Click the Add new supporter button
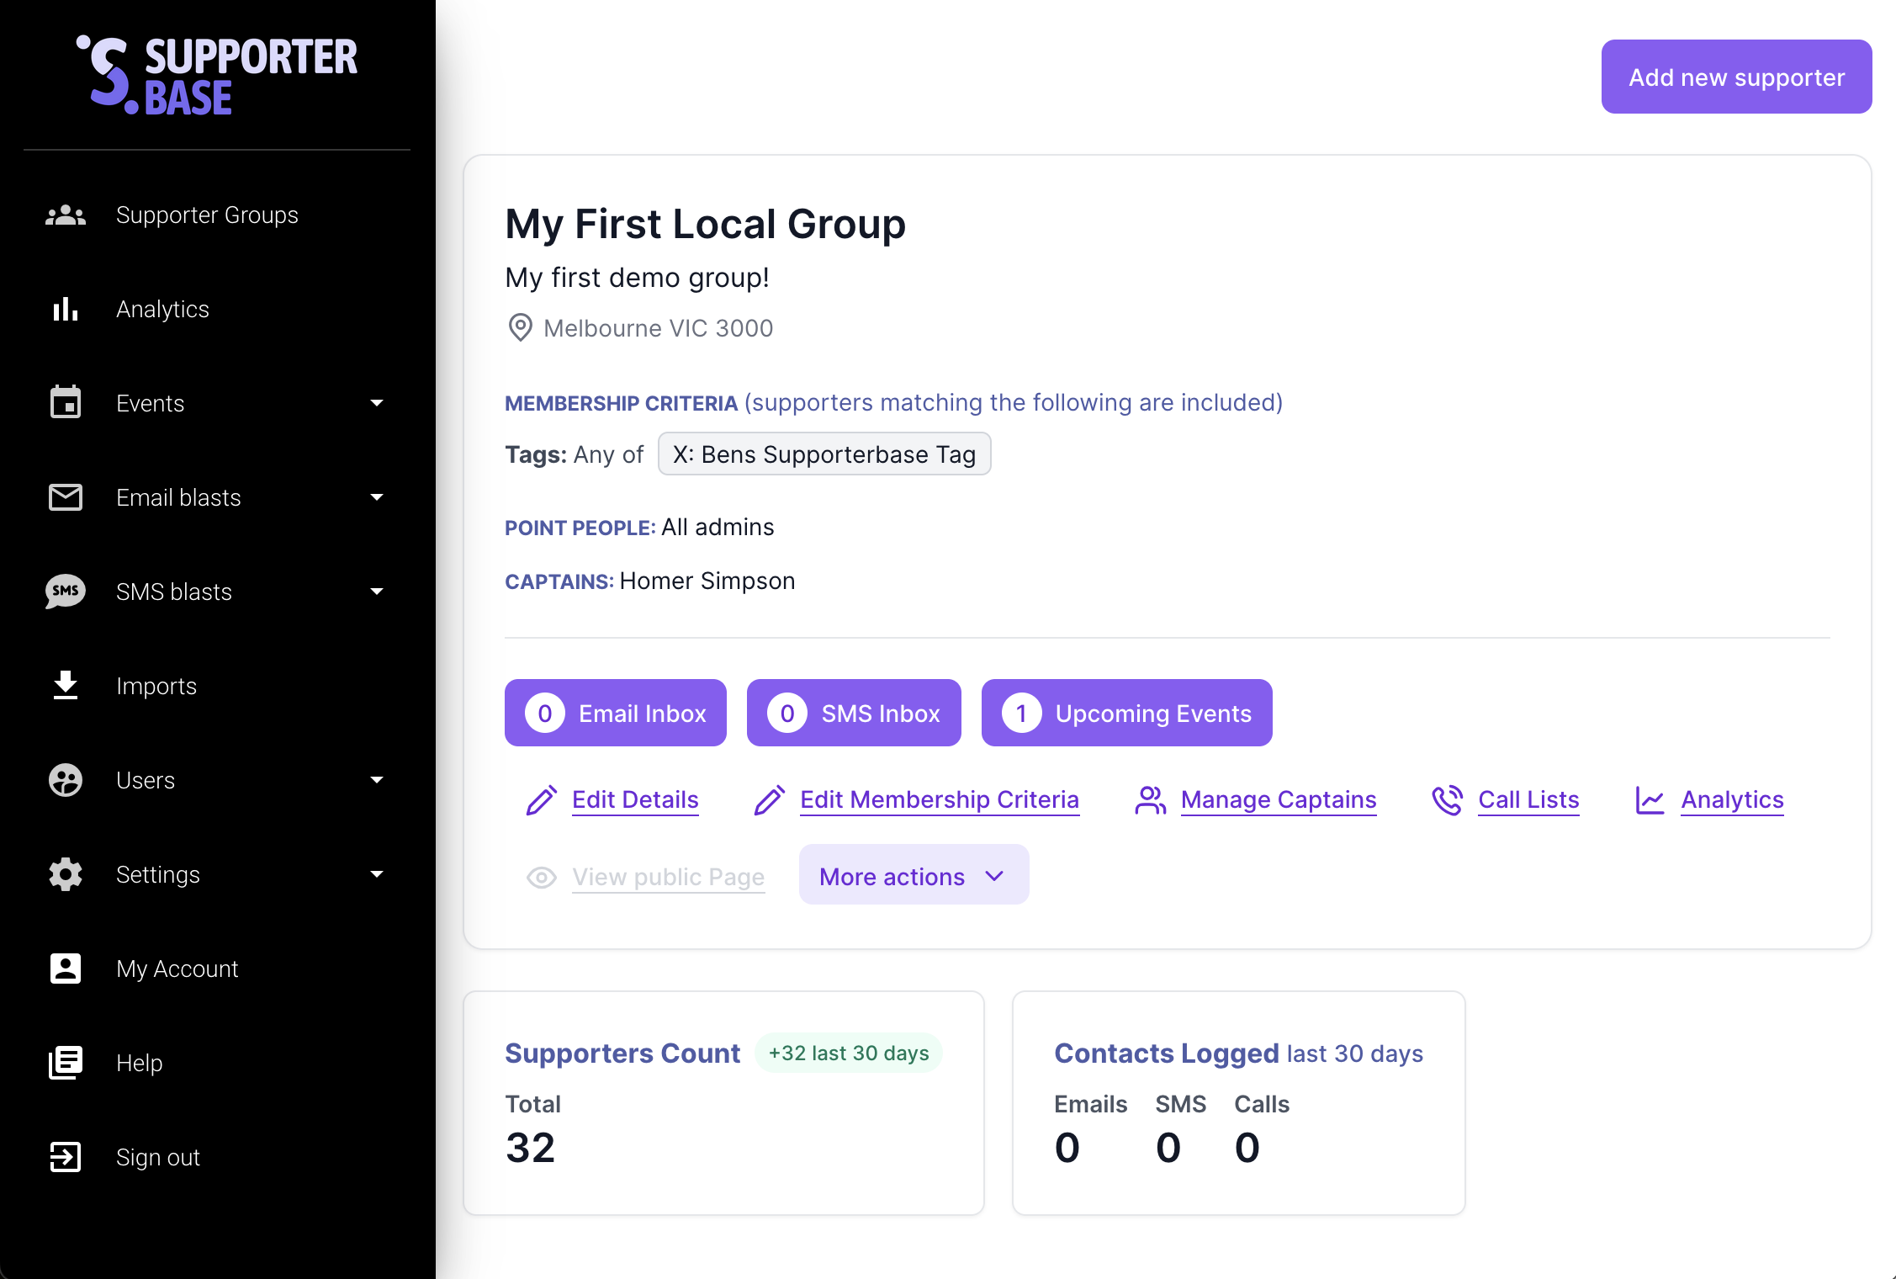The height and width of the screenshot is (1279, 1896). tap(1737, 77)
